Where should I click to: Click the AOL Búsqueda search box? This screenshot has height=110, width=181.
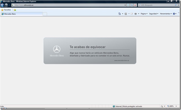pos(156,5)
